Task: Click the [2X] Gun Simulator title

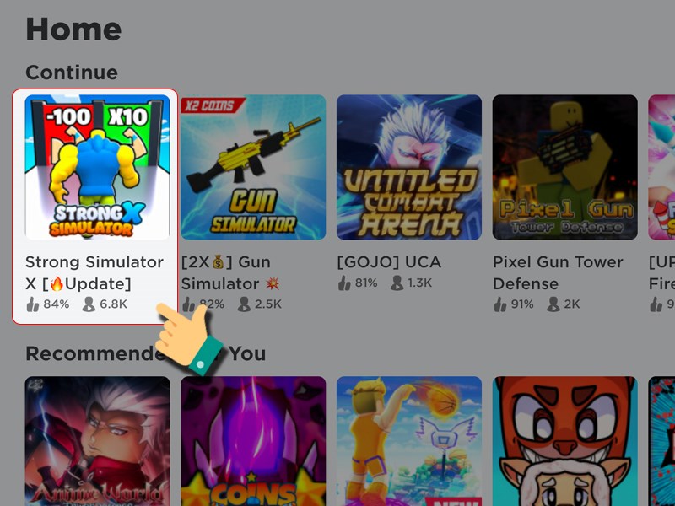Action: coord(231,272)
